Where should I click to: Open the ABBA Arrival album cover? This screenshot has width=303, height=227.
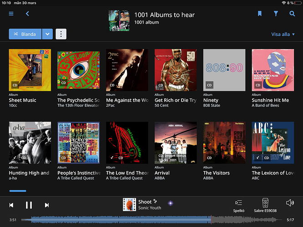coord(176,143)
